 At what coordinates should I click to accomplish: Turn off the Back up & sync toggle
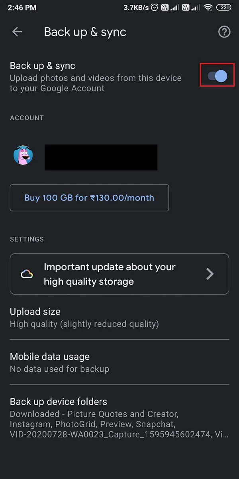217,76
